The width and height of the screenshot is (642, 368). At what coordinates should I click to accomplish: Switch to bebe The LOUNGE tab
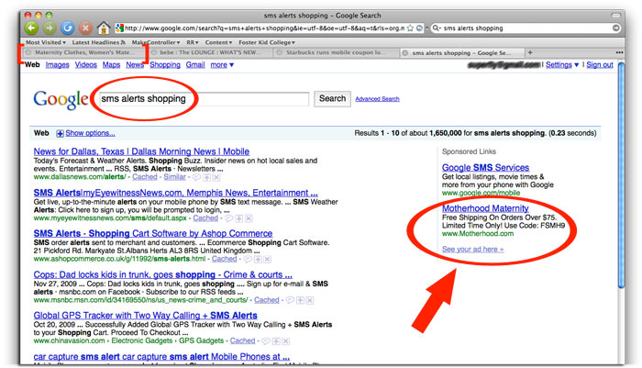click(211, 52)
